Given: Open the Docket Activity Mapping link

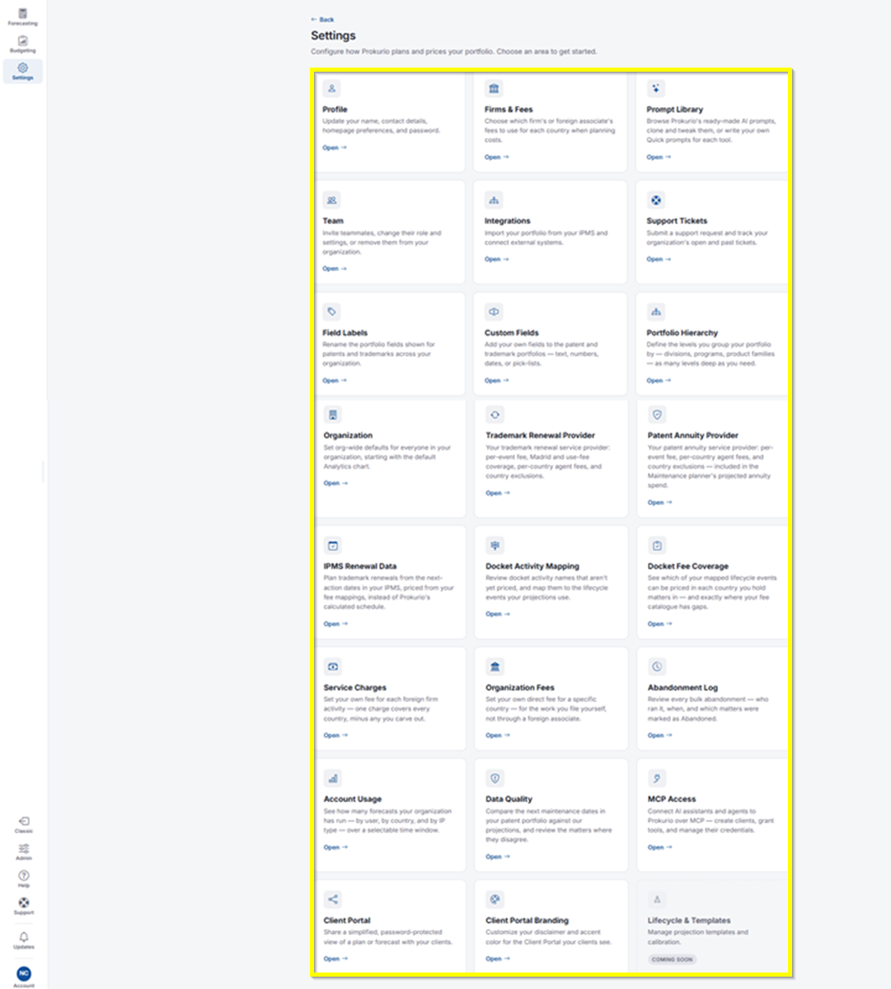Looking at the screenshot, I should click(x=498, y=614).
